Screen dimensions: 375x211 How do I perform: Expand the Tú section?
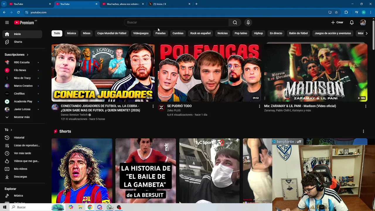tap(8, 130)
